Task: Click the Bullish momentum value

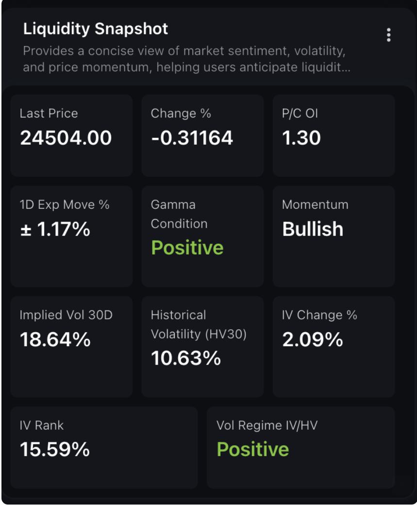Action: pyautogui.click(x=313, y=229)
